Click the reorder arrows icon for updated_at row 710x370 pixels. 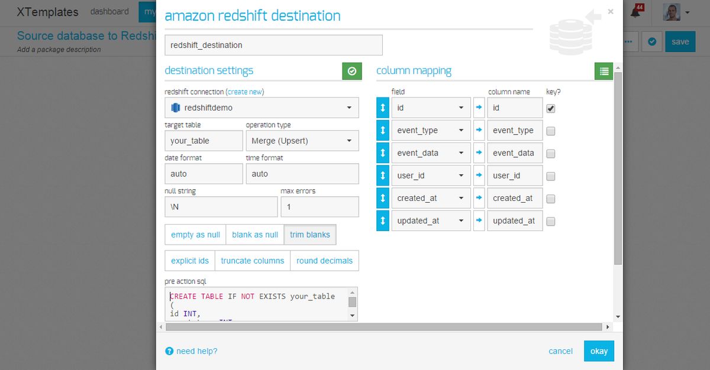383,220
